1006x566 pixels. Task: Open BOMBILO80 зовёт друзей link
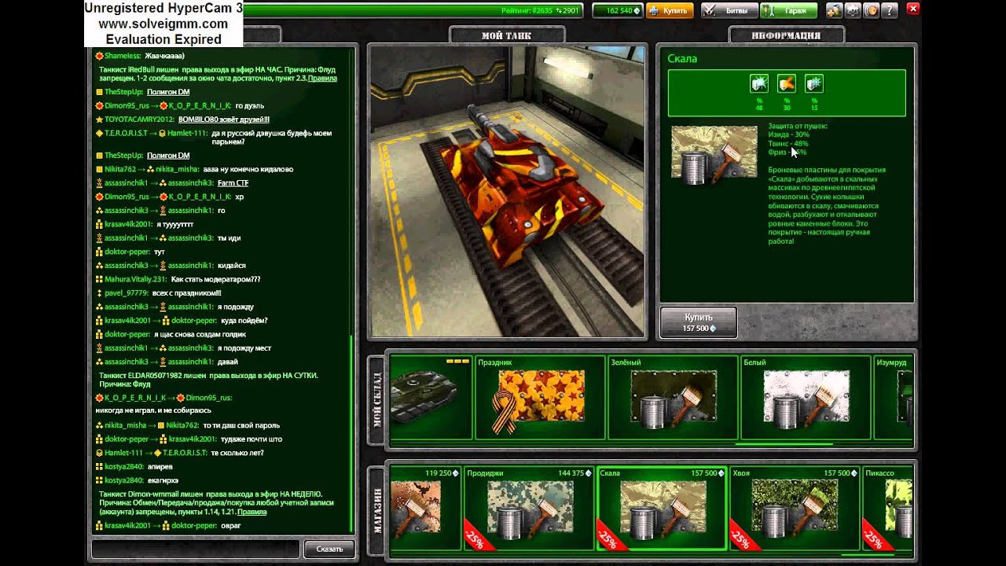click(224, 119)
